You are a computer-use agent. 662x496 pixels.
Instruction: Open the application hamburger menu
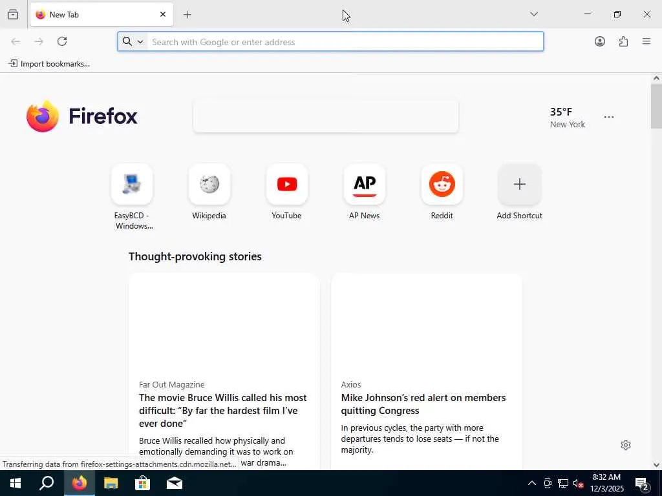click(646, 41)
